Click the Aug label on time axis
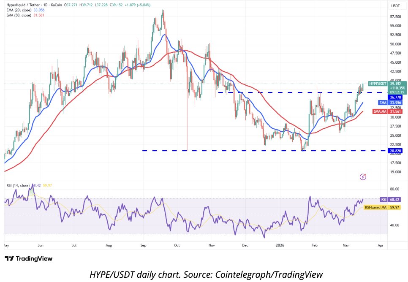Screen dimensions: 408x282 109,245
